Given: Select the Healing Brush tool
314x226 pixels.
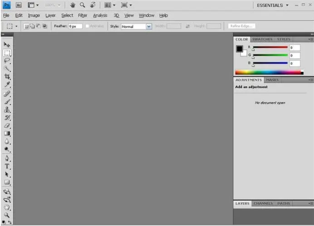Looking at the screenshot, I should click(x=7, y=94).
